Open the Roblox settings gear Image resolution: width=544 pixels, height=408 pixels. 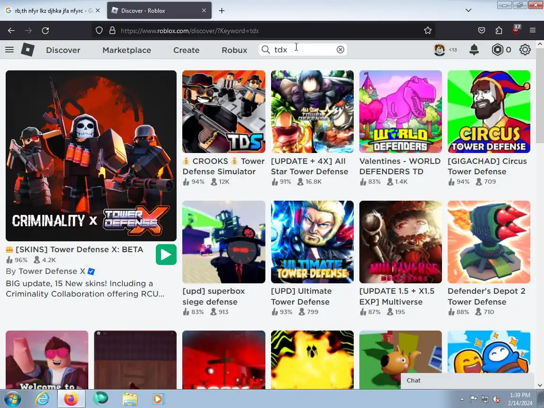tap(525, 50)
